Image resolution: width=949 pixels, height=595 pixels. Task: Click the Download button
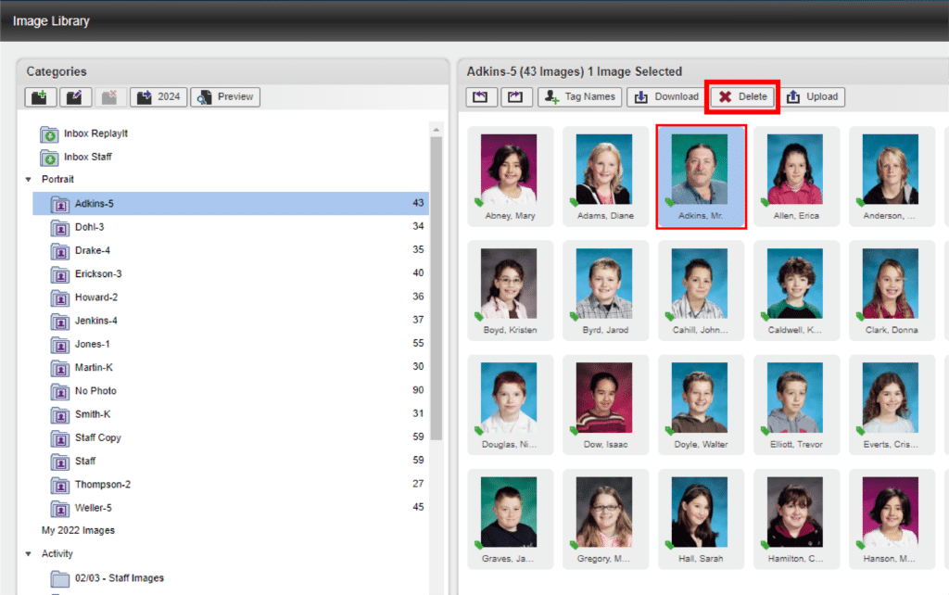tap(666, 96)
